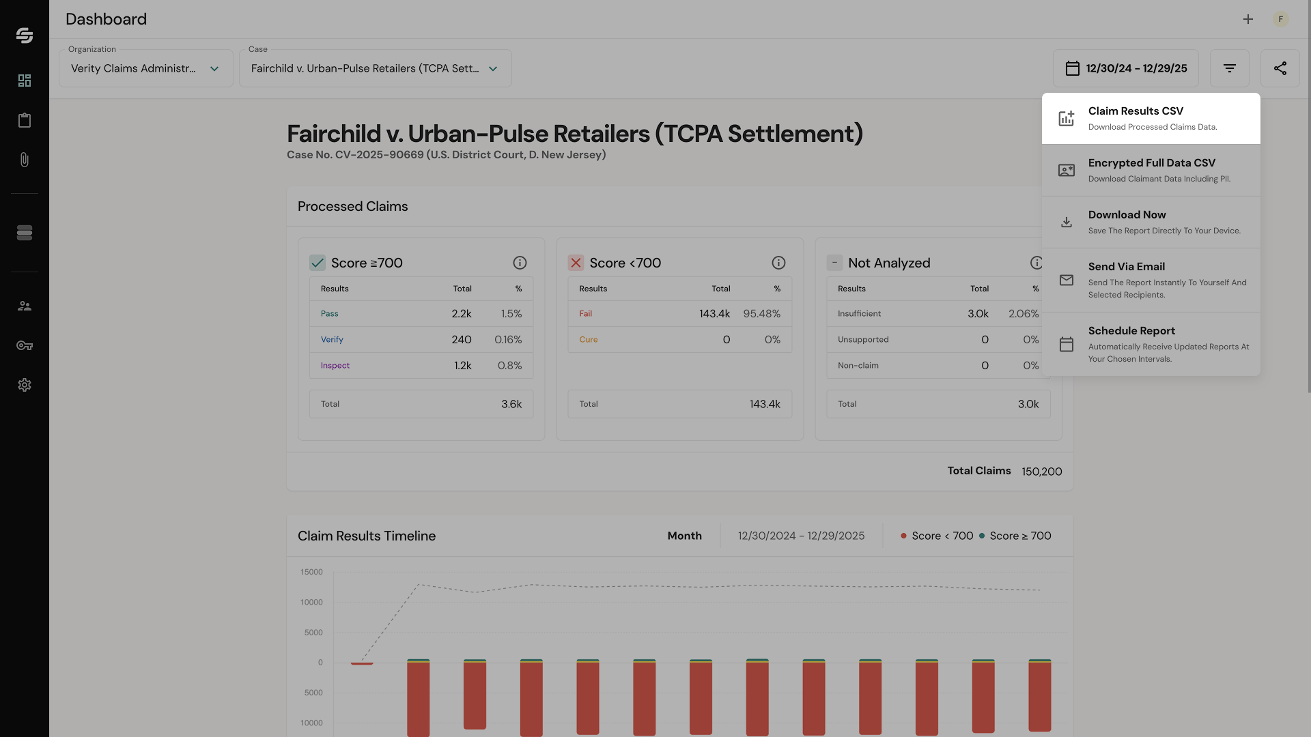The width and height of the screenshot is (1311, 737).
Task: Click the plus icon in the top bar
Action: (1248, 19)
